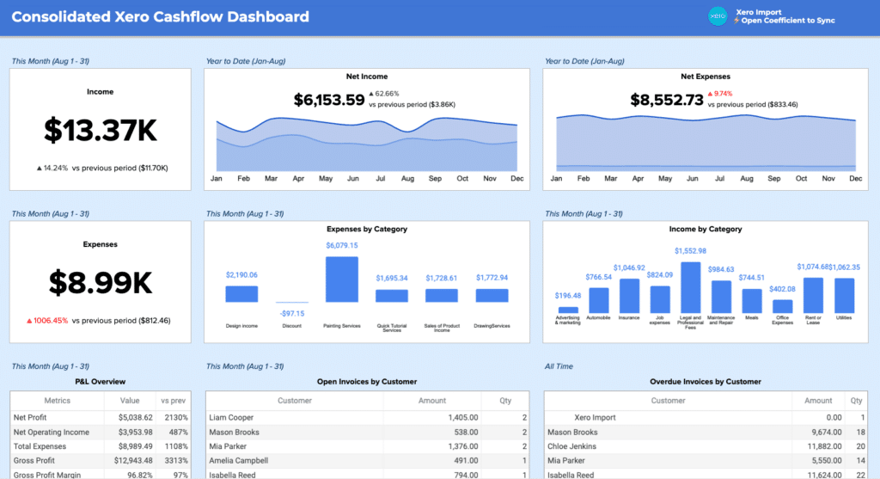Click the red 1006.45% expenses change indicator
This screenshot has height=479, width=880.
coord(47,321)
